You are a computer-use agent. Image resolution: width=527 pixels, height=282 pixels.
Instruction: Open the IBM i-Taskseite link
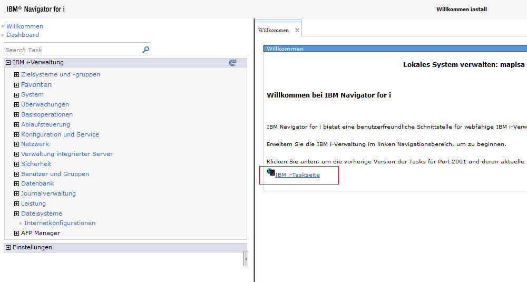pyautogui.click(x=297, y=175)
